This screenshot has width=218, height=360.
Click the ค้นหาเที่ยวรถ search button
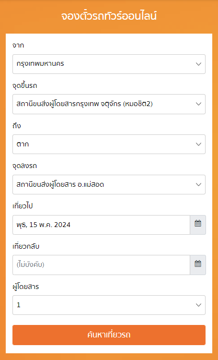(109, 335)
